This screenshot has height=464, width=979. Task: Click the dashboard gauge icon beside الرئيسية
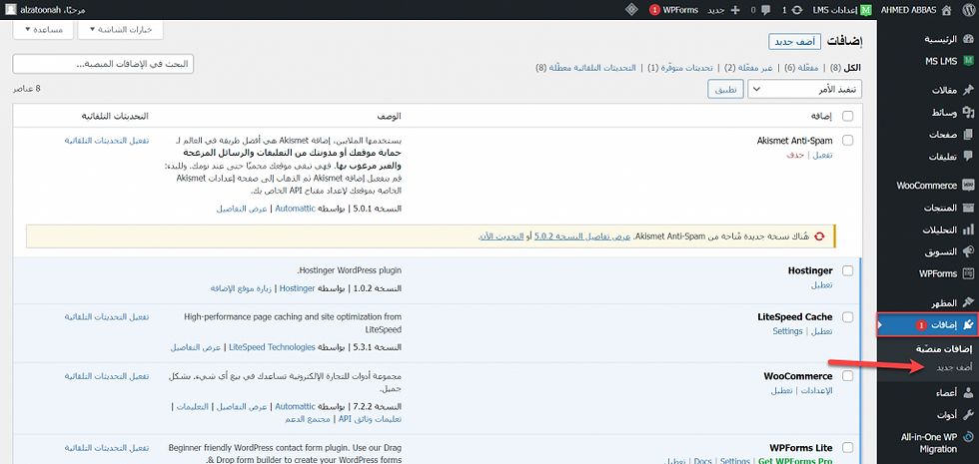click(968, 39)
